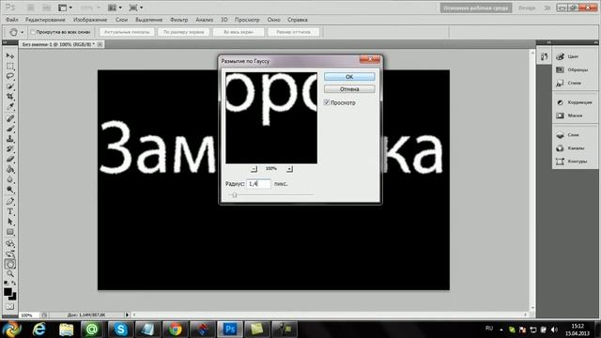The width and height of the screenshot is (601, 338).
Task: Confirm Gaussian blur with OK
Action: pyautogui.click(x=349, y=77)
